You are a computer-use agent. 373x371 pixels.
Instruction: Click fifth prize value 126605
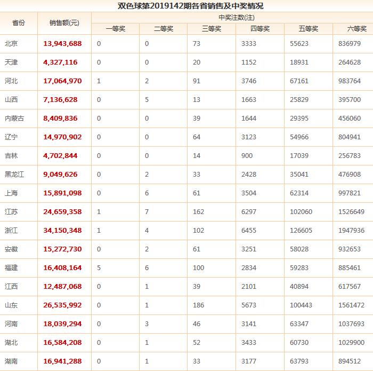(301, 231)
